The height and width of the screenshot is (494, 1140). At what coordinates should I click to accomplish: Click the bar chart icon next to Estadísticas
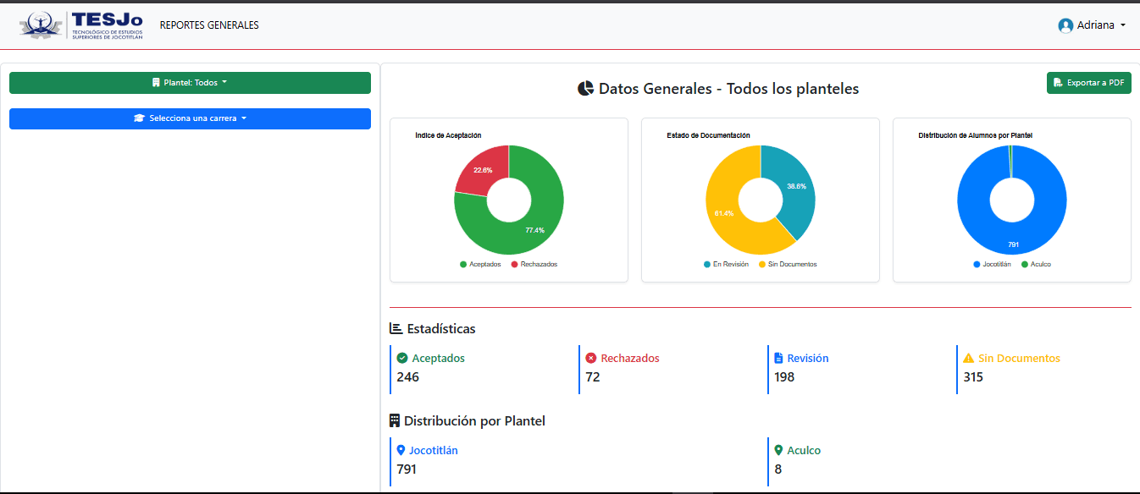click(x=396, y=328)
